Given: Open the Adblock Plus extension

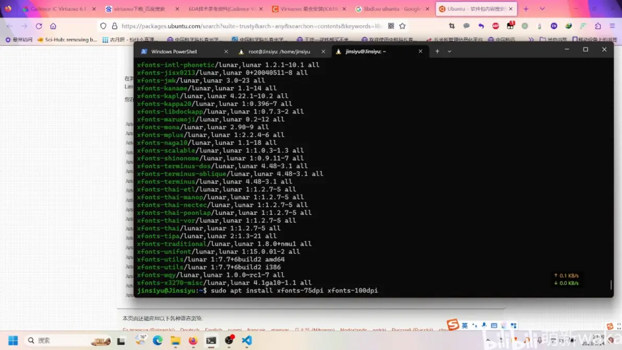Looking at the screenshot, I should pyautogui.click(x=496, y=26).
